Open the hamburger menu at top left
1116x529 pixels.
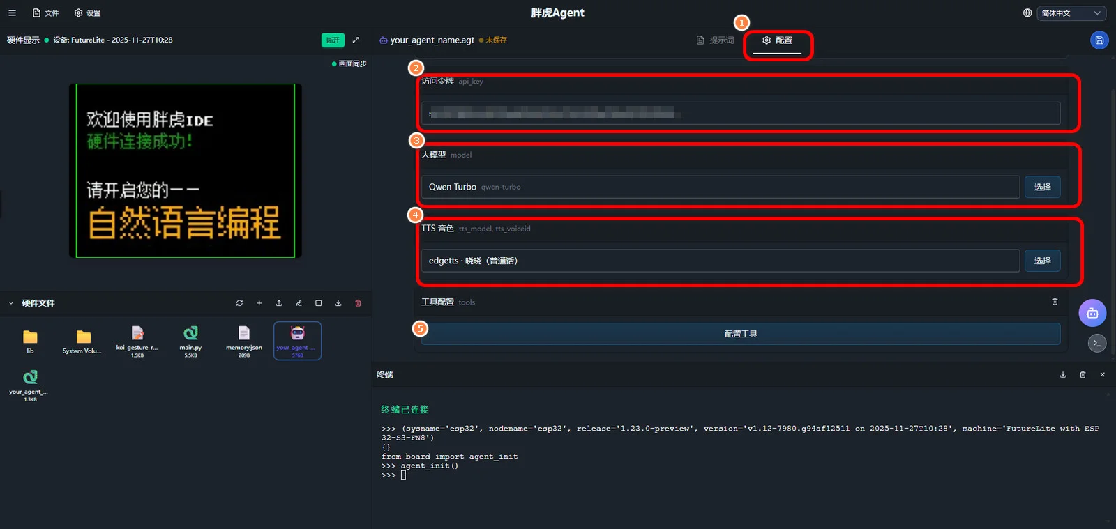[x=12, y=13]
